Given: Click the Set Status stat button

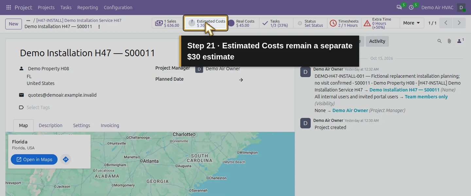Looking at the screenshot, I should click(x=310, y=23).
